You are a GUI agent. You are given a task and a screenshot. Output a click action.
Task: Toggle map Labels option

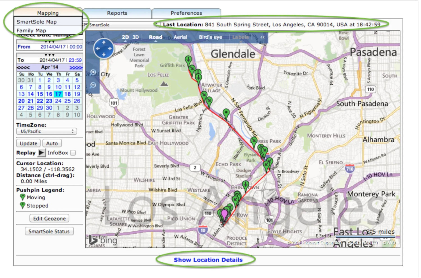coord(240,37)
